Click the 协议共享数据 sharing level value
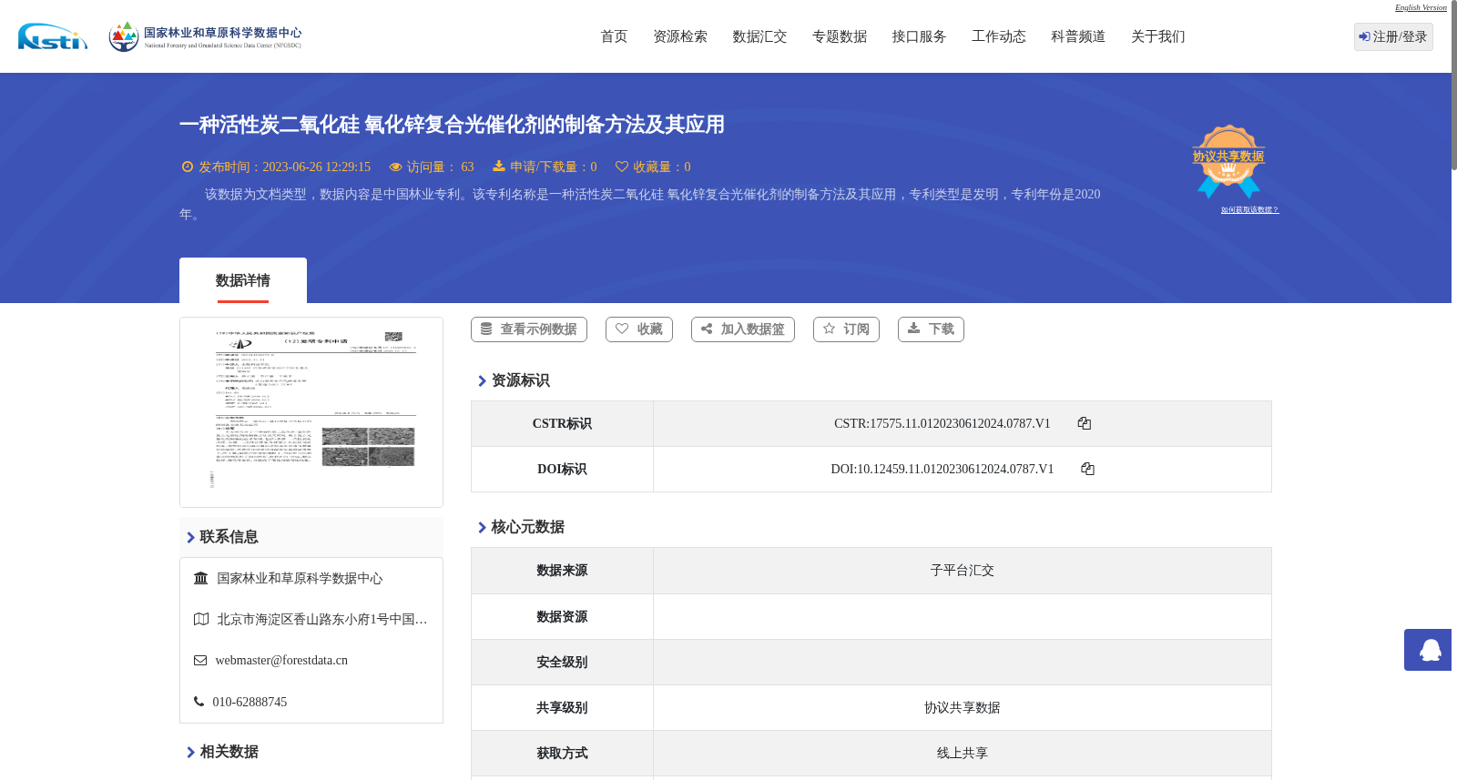 point(963,708)
